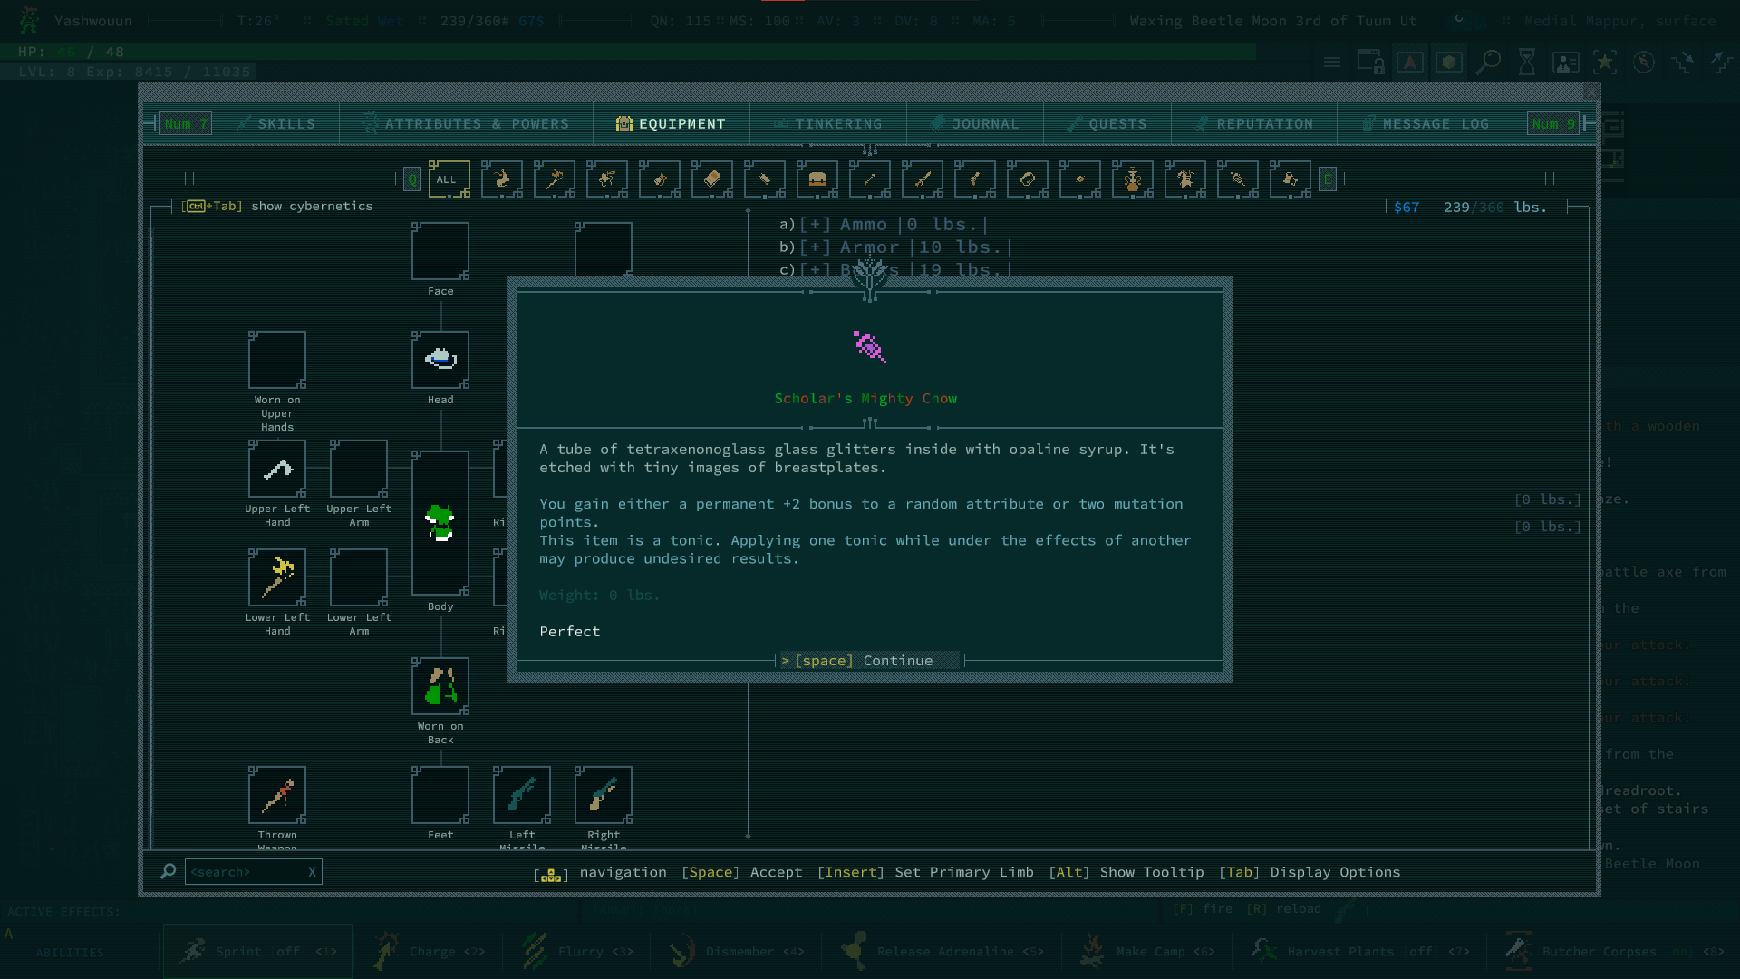Image resolution: width=1740 pixels, height=979 pixels.
Task: Filter inventory by ring icon category
Action: point(1027,179)
